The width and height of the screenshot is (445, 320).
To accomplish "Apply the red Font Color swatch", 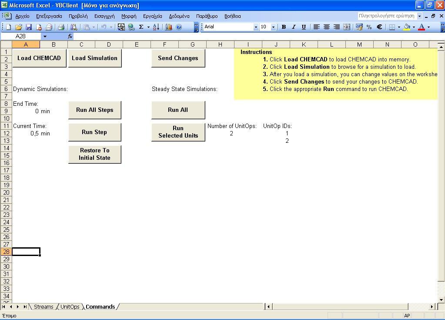I will (422, 27).
